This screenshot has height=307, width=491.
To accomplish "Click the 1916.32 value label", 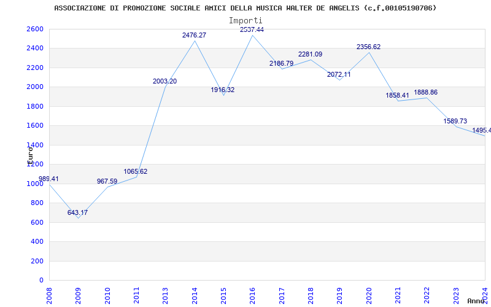I will [x=222, y=90].
